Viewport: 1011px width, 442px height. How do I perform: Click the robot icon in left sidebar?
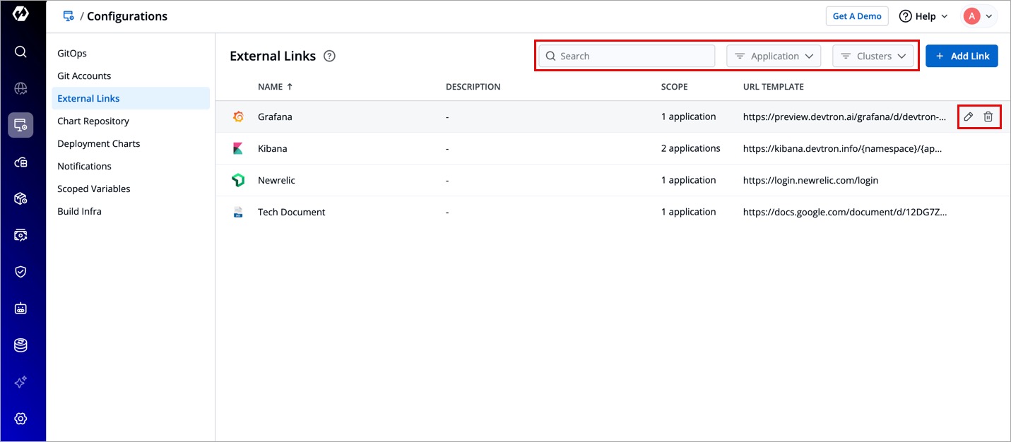pos(20,309)
